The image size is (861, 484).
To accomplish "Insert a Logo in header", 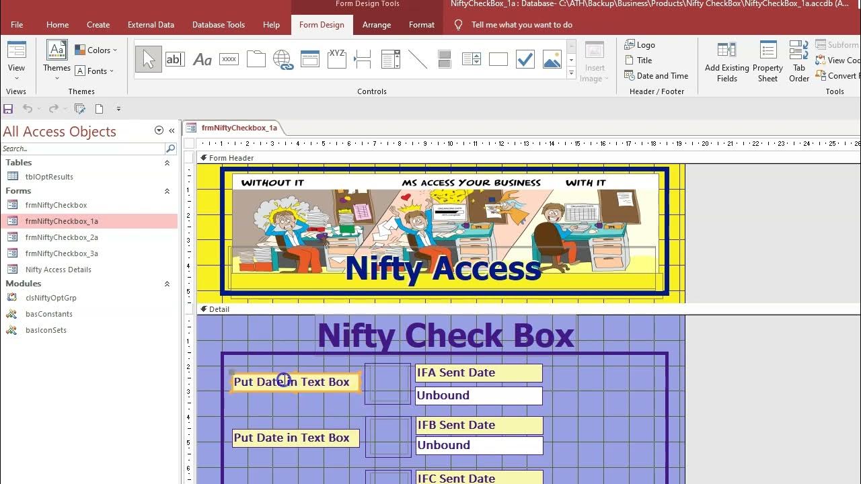I will point(640,45).
